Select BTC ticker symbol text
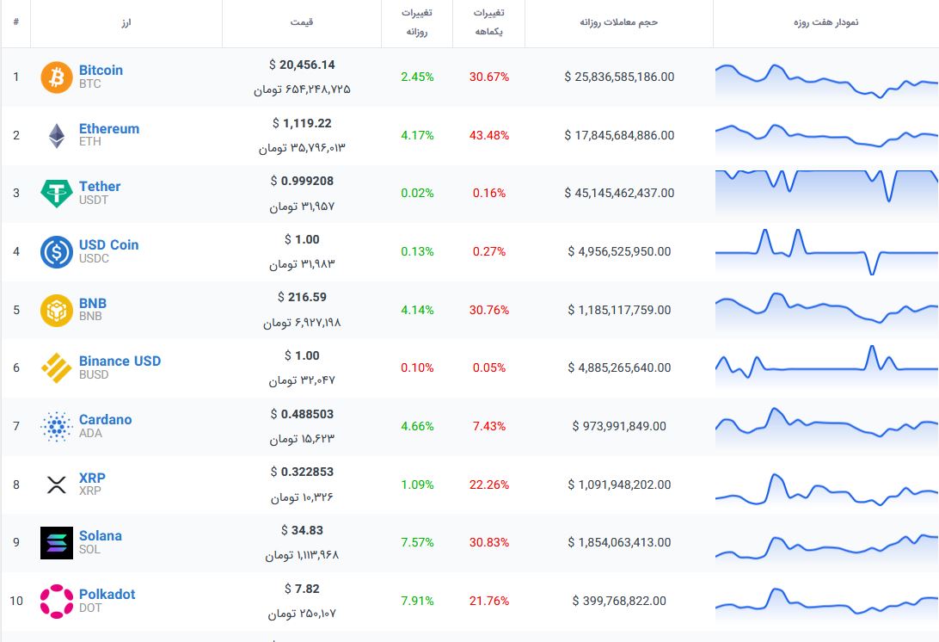 click(x=89, y=84)
